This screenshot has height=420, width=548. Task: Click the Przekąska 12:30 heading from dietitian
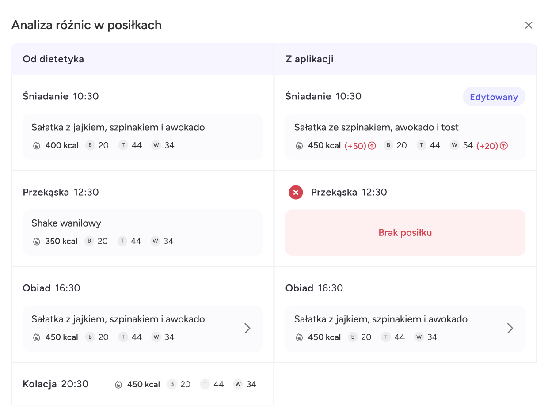[61, 192]
